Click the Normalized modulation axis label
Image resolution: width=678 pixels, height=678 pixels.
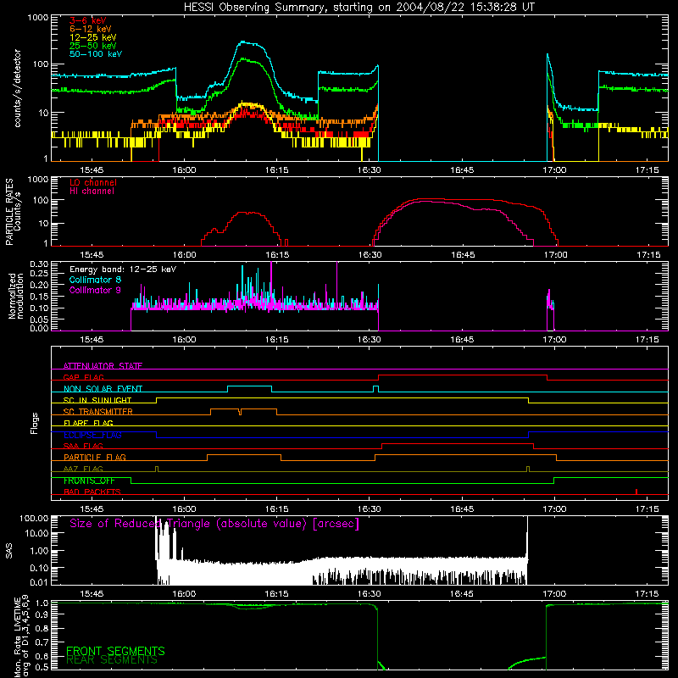(x=15, y=296)
